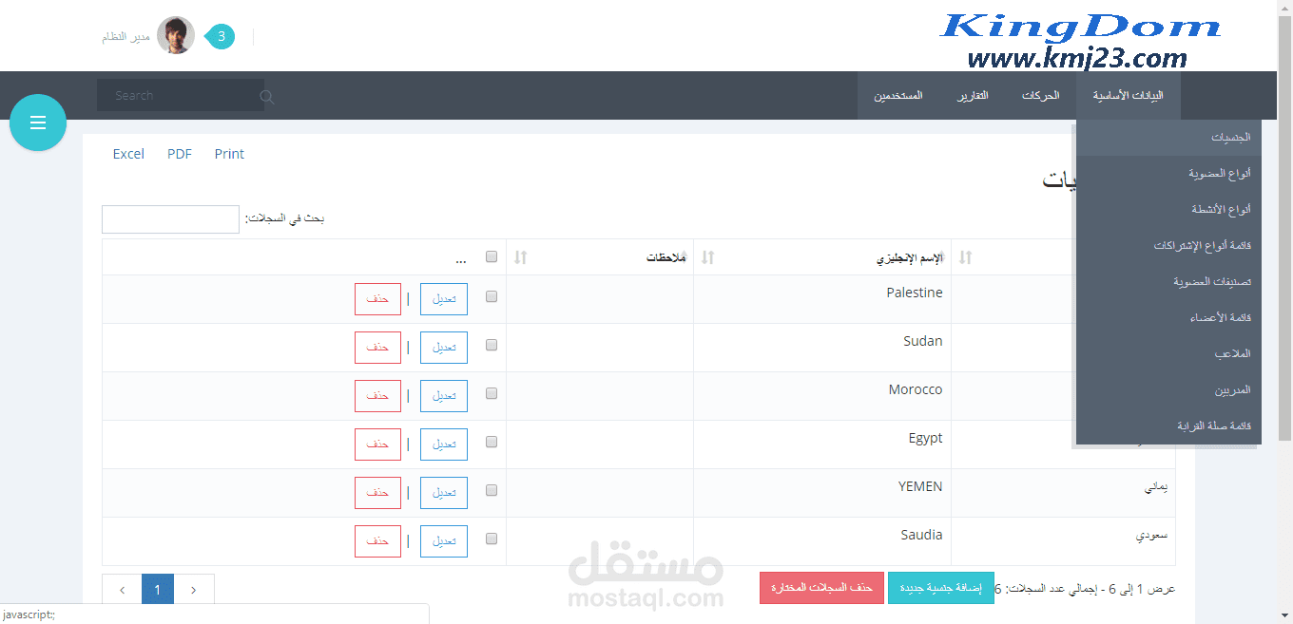Image resolution: width=1293 pixels, height=624 pixels.
Task: Click the Palestine cell
Action: click(822, 299)
